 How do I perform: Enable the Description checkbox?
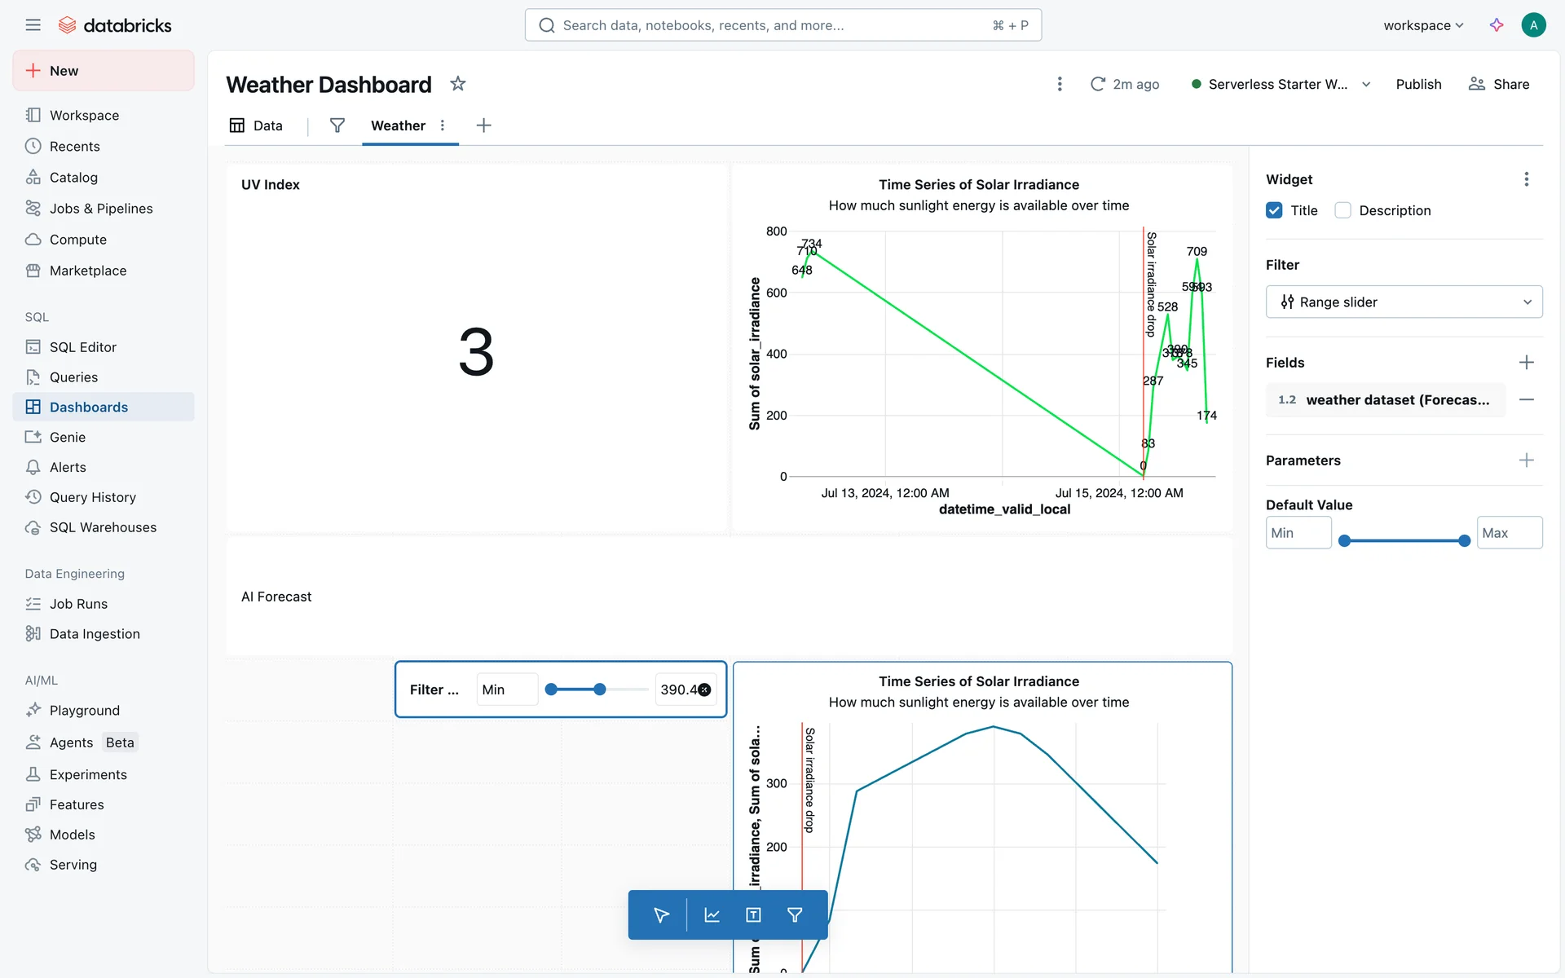tap(1342, 210)
